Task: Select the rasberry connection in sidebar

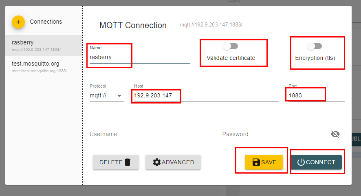Action: point(44,46)
